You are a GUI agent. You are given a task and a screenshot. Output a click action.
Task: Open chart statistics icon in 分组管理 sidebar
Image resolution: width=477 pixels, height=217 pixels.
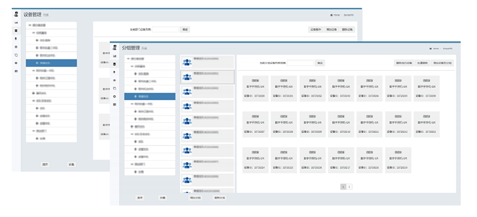tap(115, 56)
